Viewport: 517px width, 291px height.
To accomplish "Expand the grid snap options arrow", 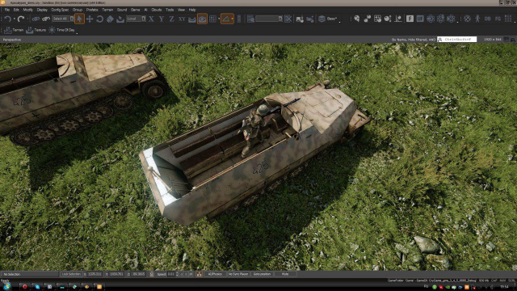I will [x=219, y=19].
